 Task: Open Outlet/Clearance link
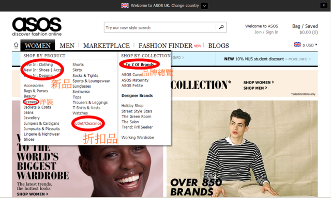point(87,123)
